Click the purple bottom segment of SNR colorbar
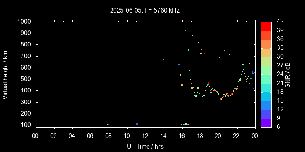Viewport: 305px width, 152px height. pyautogui.click(x=266, y=123)
